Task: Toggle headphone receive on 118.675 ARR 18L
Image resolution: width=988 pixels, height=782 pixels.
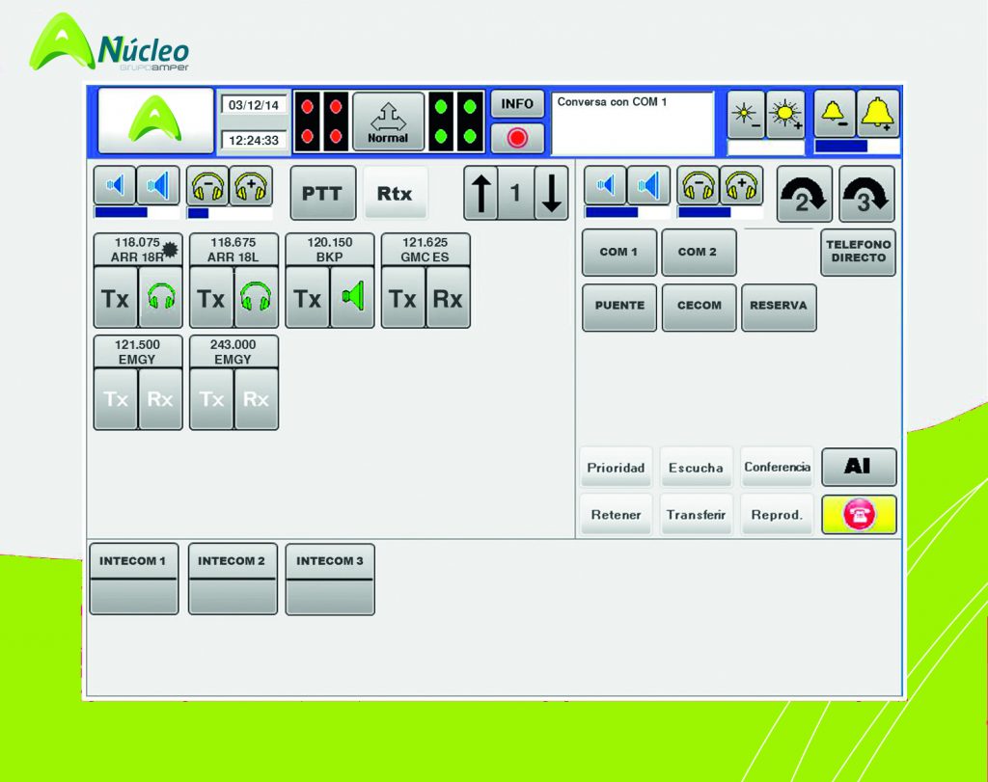Action: click(x=257, y=298)
